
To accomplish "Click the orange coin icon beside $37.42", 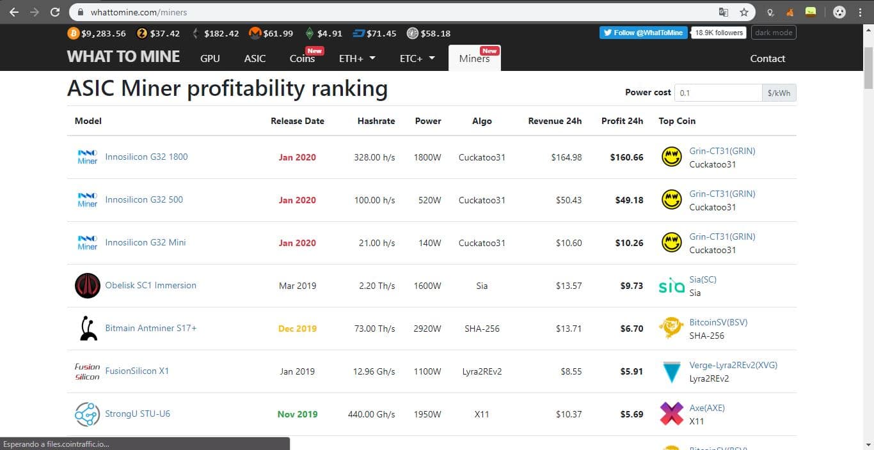I will tap(142, 33).
